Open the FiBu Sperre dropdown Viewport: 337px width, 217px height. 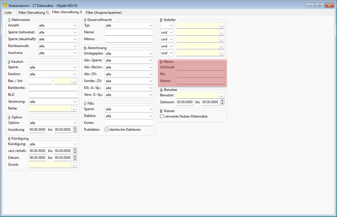point(129,109)
